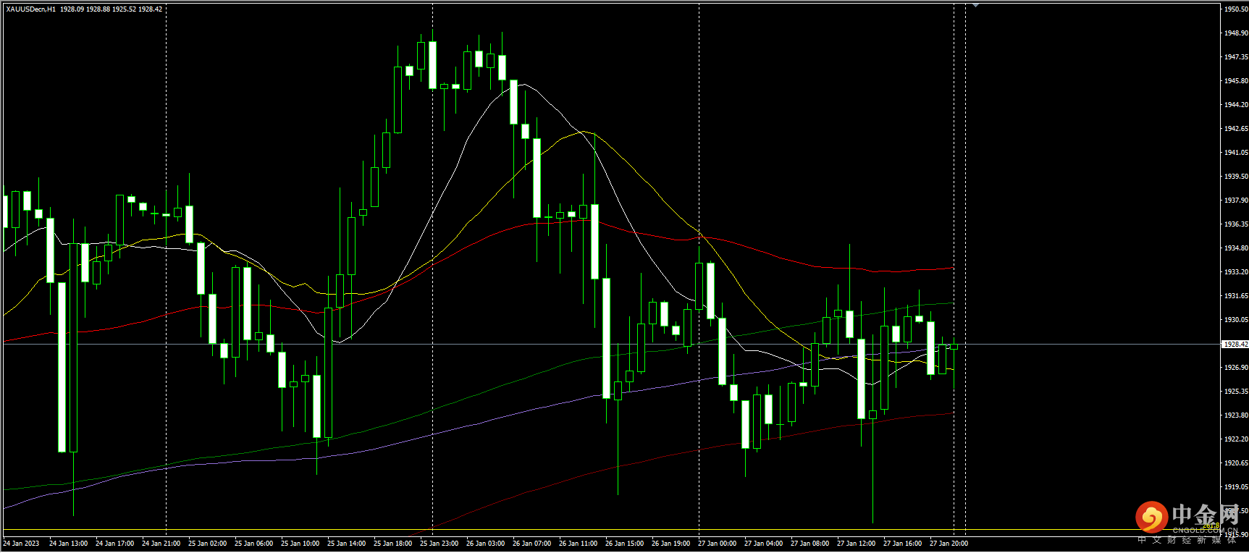Click the 1925.35 price scale label
The height and width of the screenshot is (553, 1249).
(x=1236, y=392)
